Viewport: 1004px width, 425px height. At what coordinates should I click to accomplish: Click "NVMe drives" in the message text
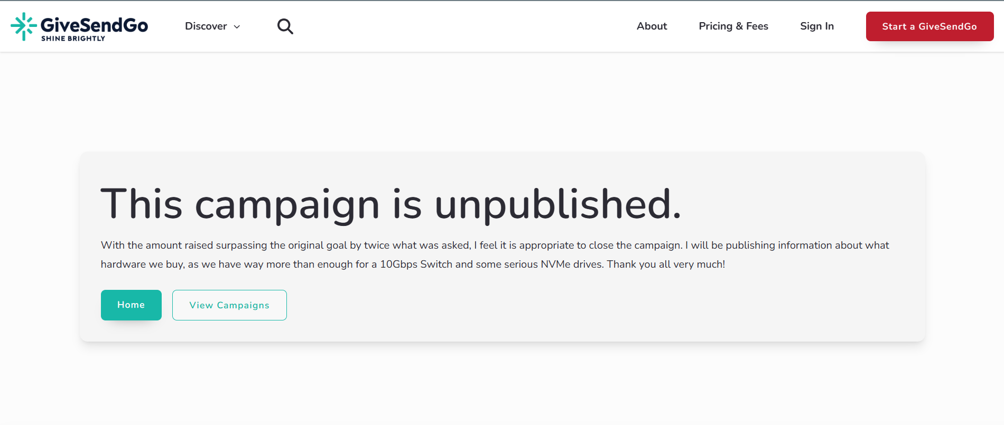coord(571,264)
